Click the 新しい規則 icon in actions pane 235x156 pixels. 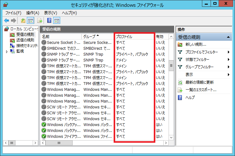pos(180,44)
